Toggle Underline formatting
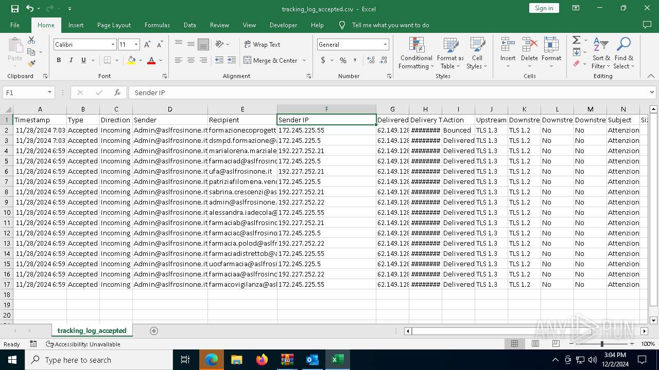Image resolution: width=659 pixels, height=370 pixels. tap(83, 60)
